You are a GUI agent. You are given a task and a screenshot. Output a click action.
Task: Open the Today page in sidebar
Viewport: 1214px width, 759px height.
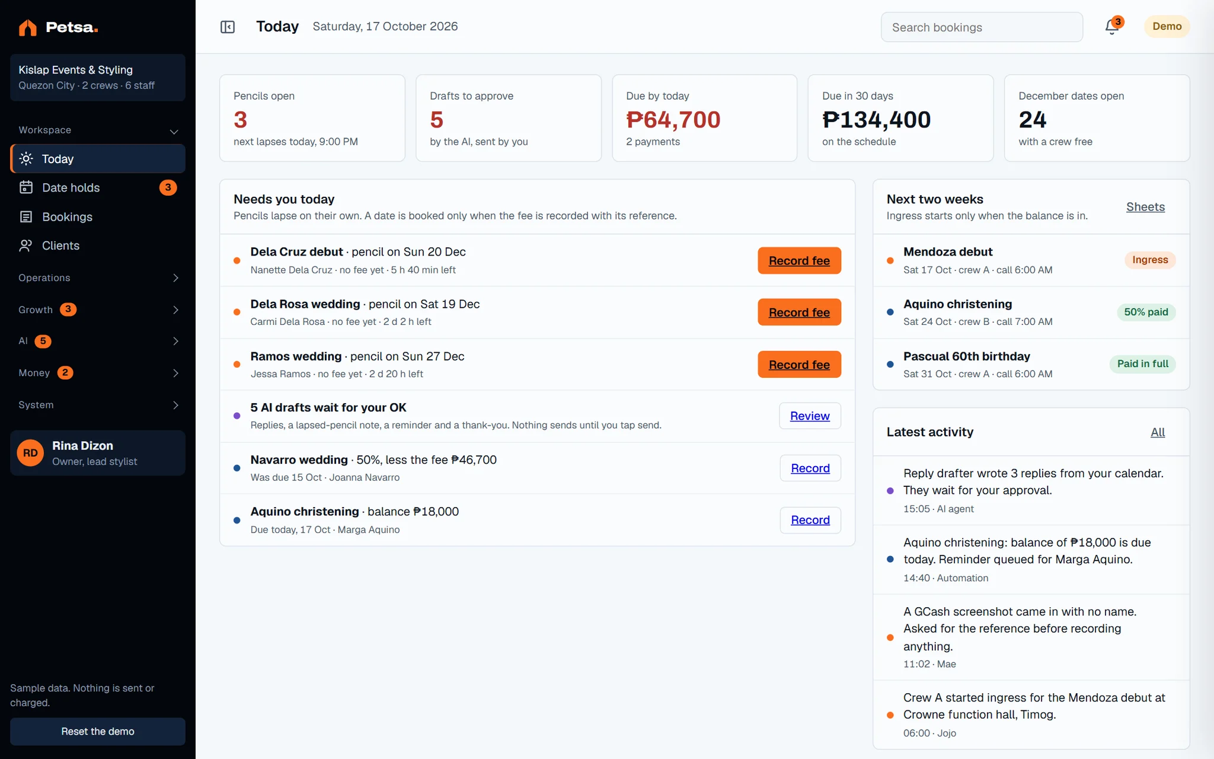[98, 158]
